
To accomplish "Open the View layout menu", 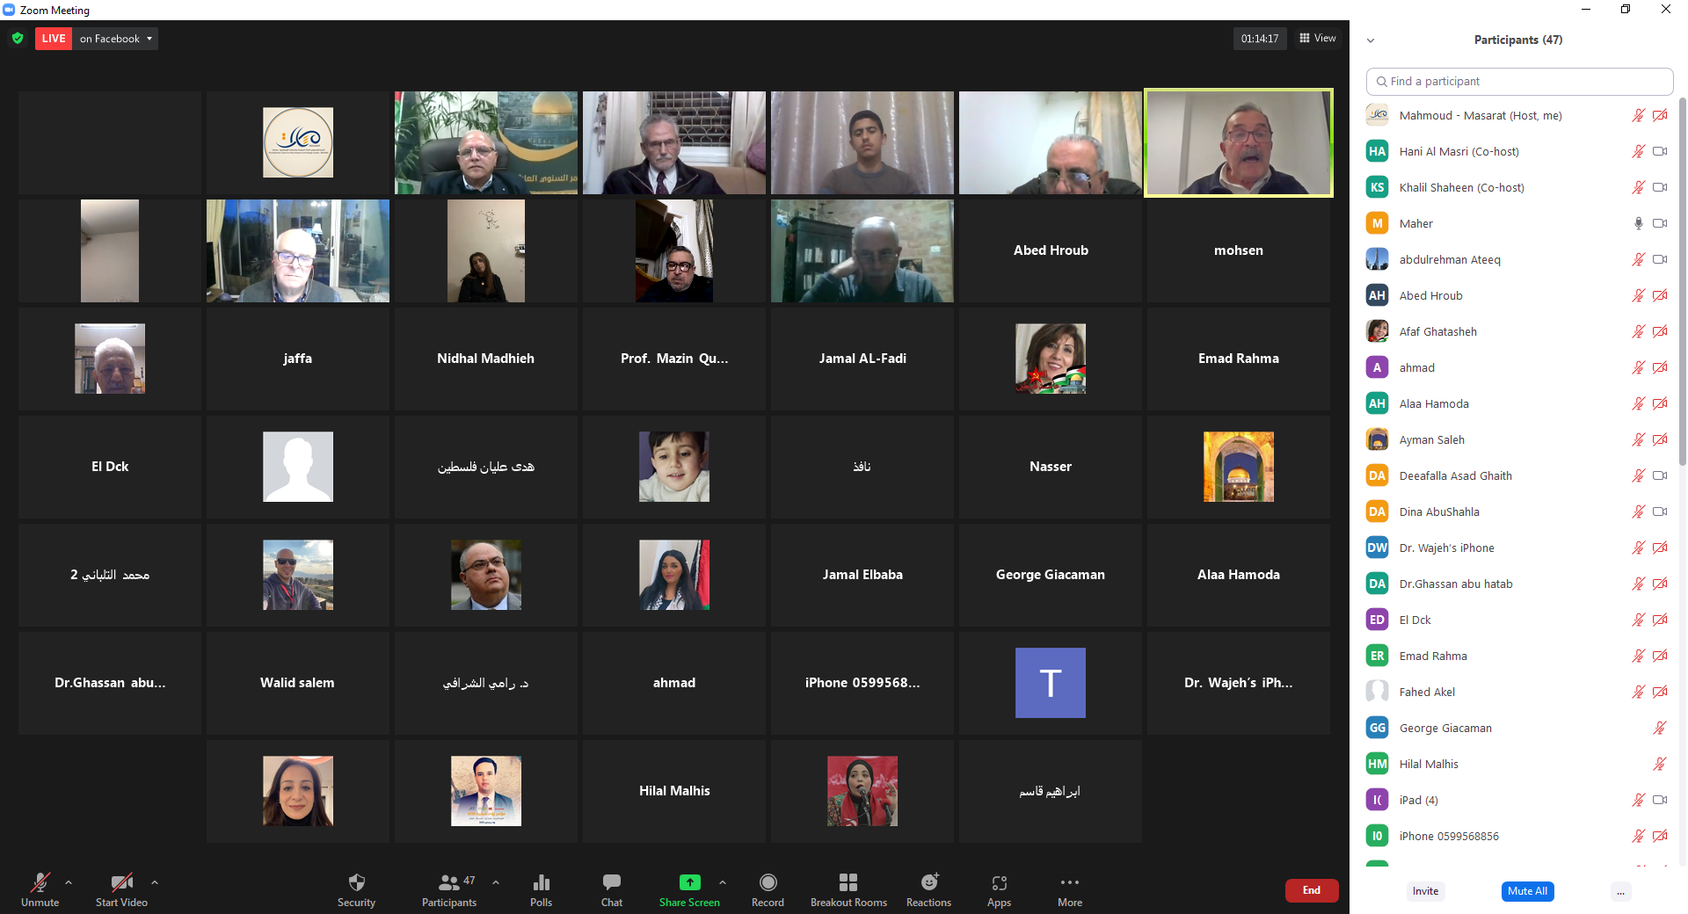I will tap(1318, 39).
